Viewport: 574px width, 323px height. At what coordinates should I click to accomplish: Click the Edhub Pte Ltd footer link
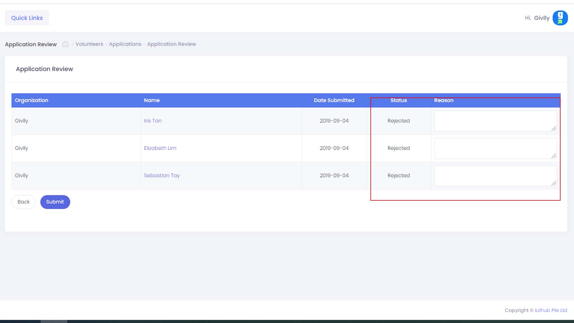tap(551, 310)
